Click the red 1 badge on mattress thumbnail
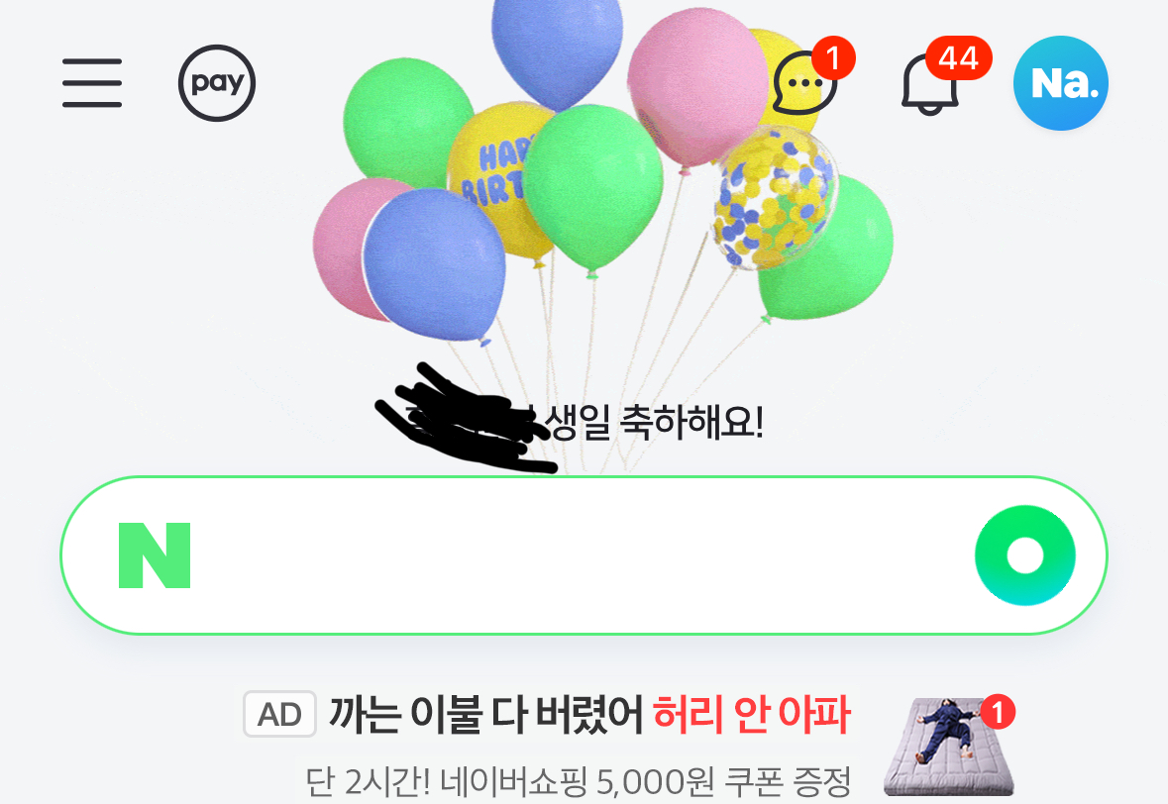Viewport: 1168px width, 804px height. pyautogui.click(x=998, y=712)
